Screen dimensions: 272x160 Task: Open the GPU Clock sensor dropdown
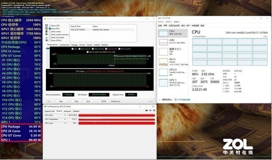(65, 115)
